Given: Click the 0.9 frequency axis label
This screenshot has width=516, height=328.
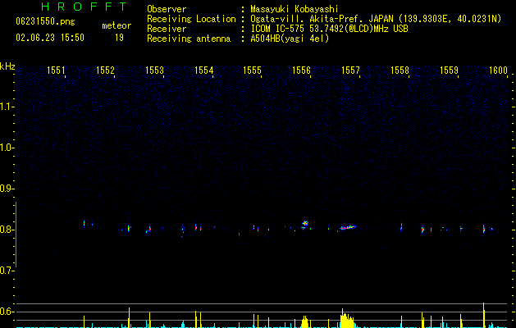Looking at the screenshot, I should [6, 189].
